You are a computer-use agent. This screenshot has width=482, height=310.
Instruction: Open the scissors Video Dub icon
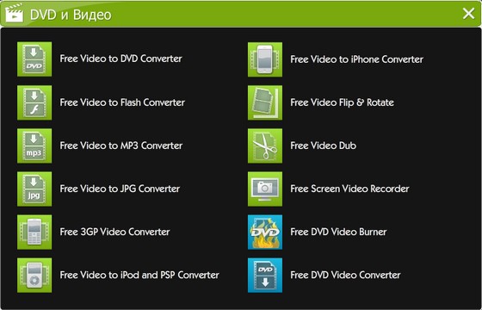tap(265, 146)
